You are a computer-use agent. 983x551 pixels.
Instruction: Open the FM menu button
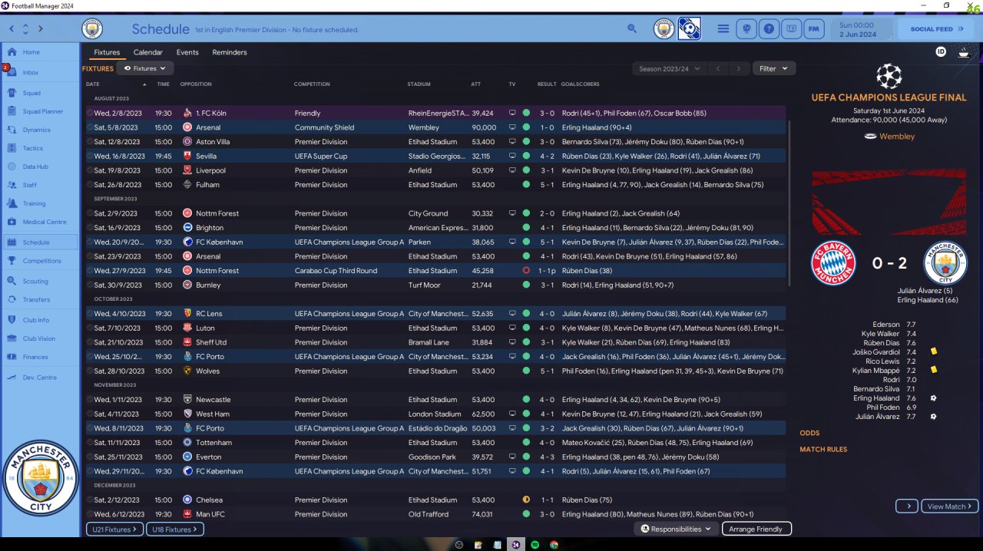814,29
